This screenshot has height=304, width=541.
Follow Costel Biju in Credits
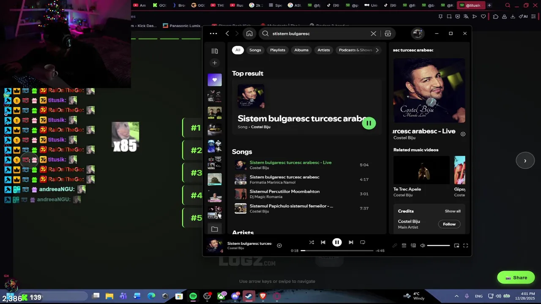coord(449,224)
